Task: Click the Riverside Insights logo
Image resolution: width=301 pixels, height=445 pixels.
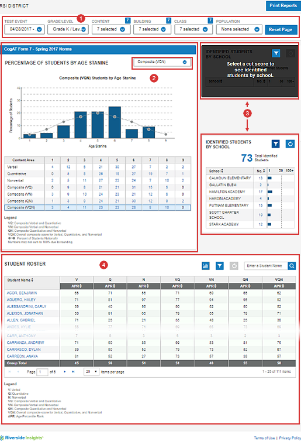Action: (22, 438)
